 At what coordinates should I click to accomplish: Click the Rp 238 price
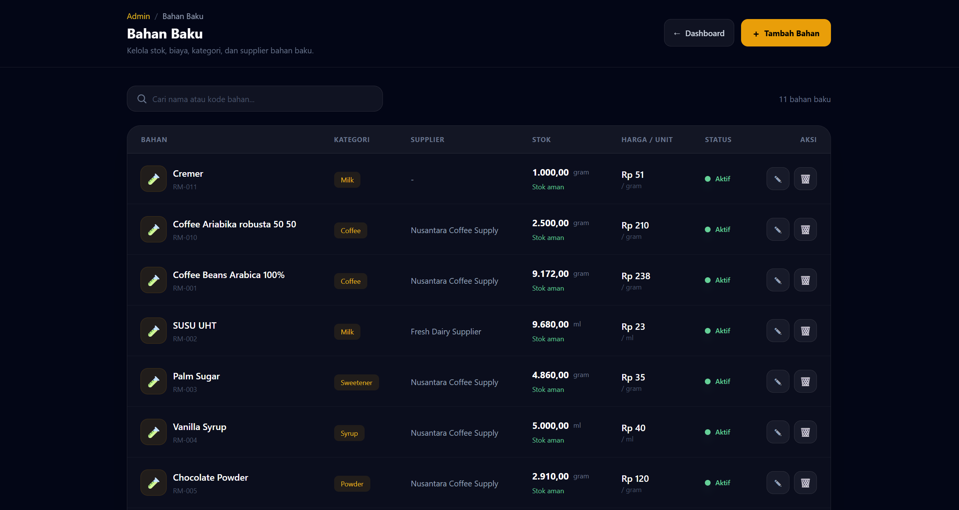pos(636,276)
